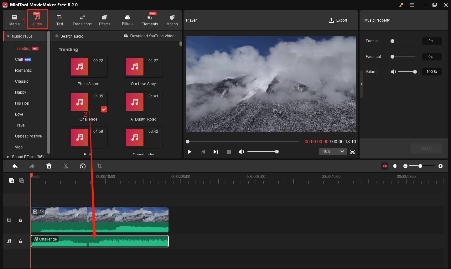The height and width of the screenshot is (269, 451).
Task: Select the Classic music category
Action: pyautogui.click(x=22, y=81)
